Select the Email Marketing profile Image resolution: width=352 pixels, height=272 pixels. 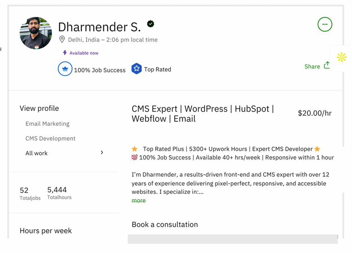click(47, 124)
